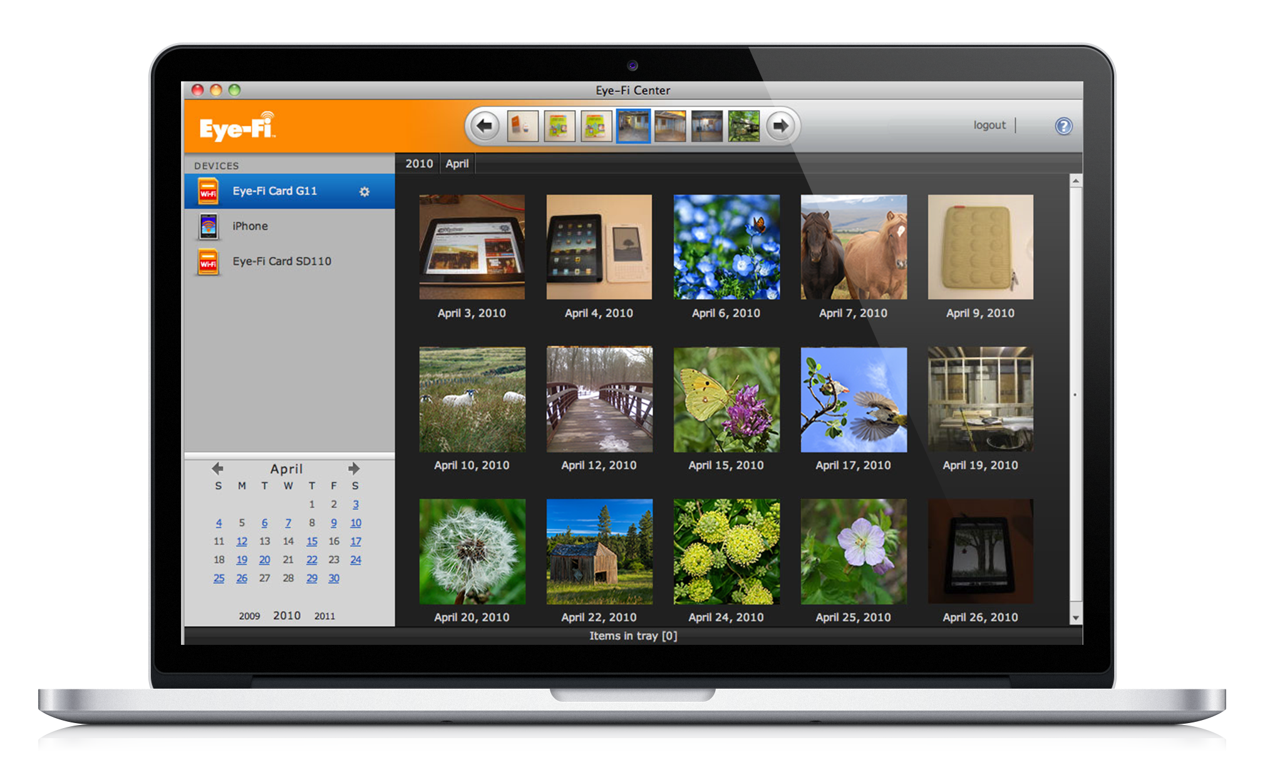
Task: Choose iPhone in devices list
Action: (290, 226)
